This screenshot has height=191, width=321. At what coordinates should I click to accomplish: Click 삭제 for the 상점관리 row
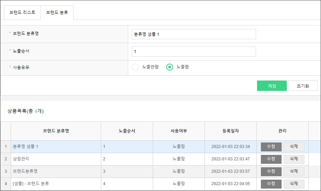(294, 159)
